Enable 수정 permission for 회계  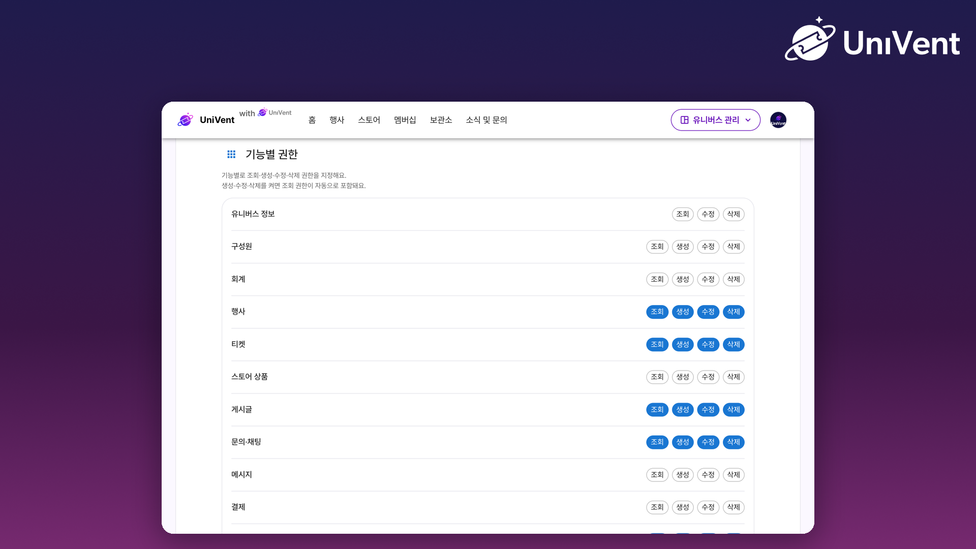click(708, 279)
